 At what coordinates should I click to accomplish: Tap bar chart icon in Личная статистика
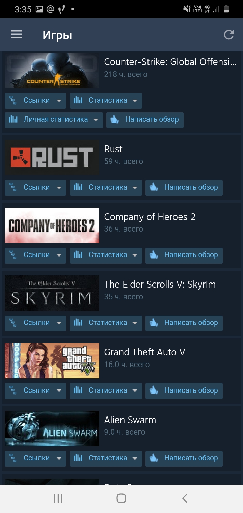tap(13, 119)
